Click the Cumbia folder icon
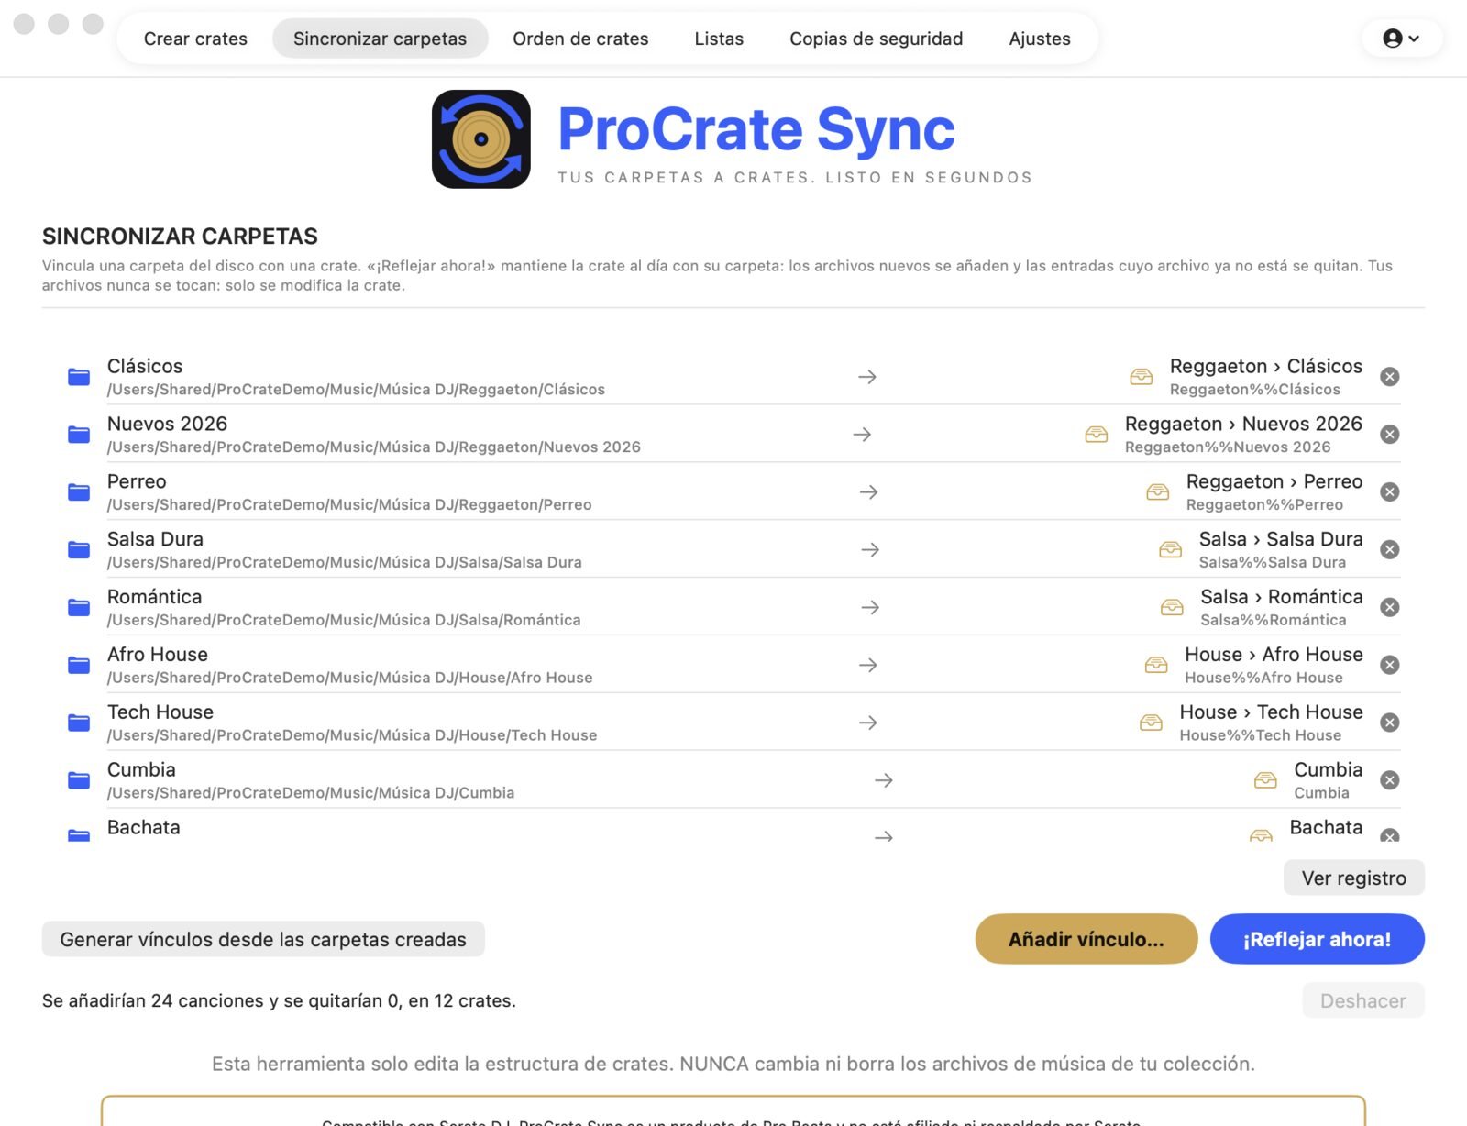 [x=79, y=780]
